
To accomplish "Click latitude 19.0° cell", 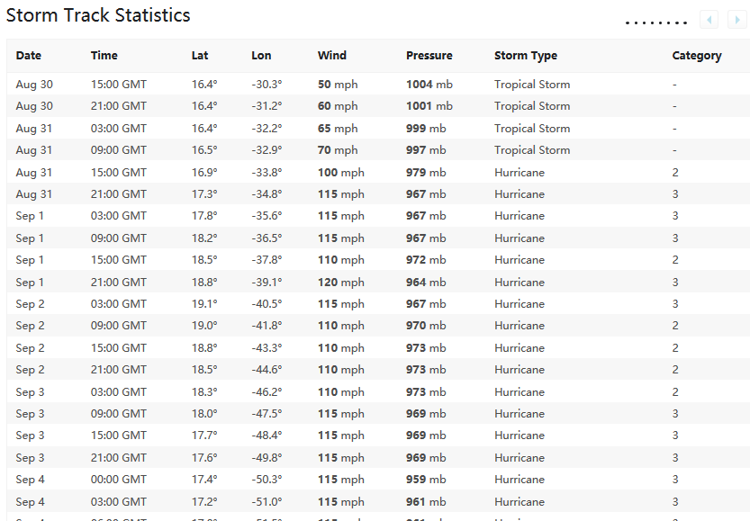I will pos(204,326).
